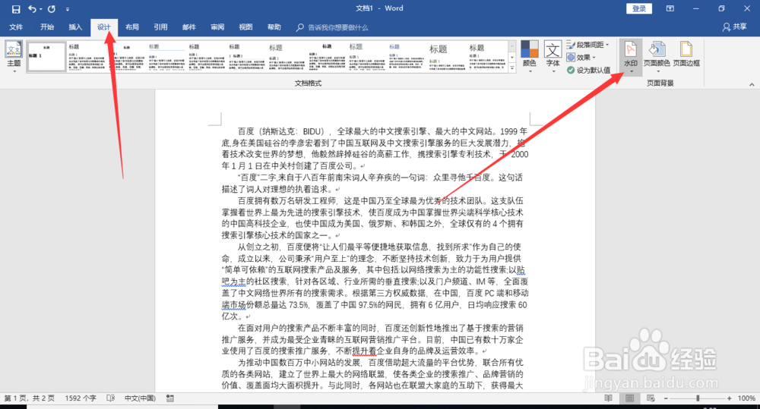
Task: Click the zoom out minus button
Action: [666, 398]
